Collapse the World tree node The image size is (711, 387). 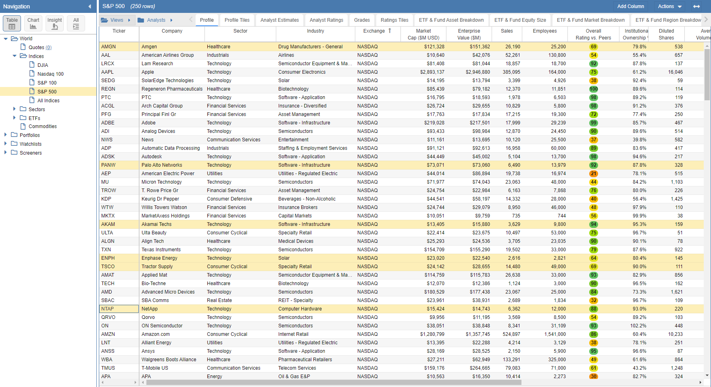6,39
